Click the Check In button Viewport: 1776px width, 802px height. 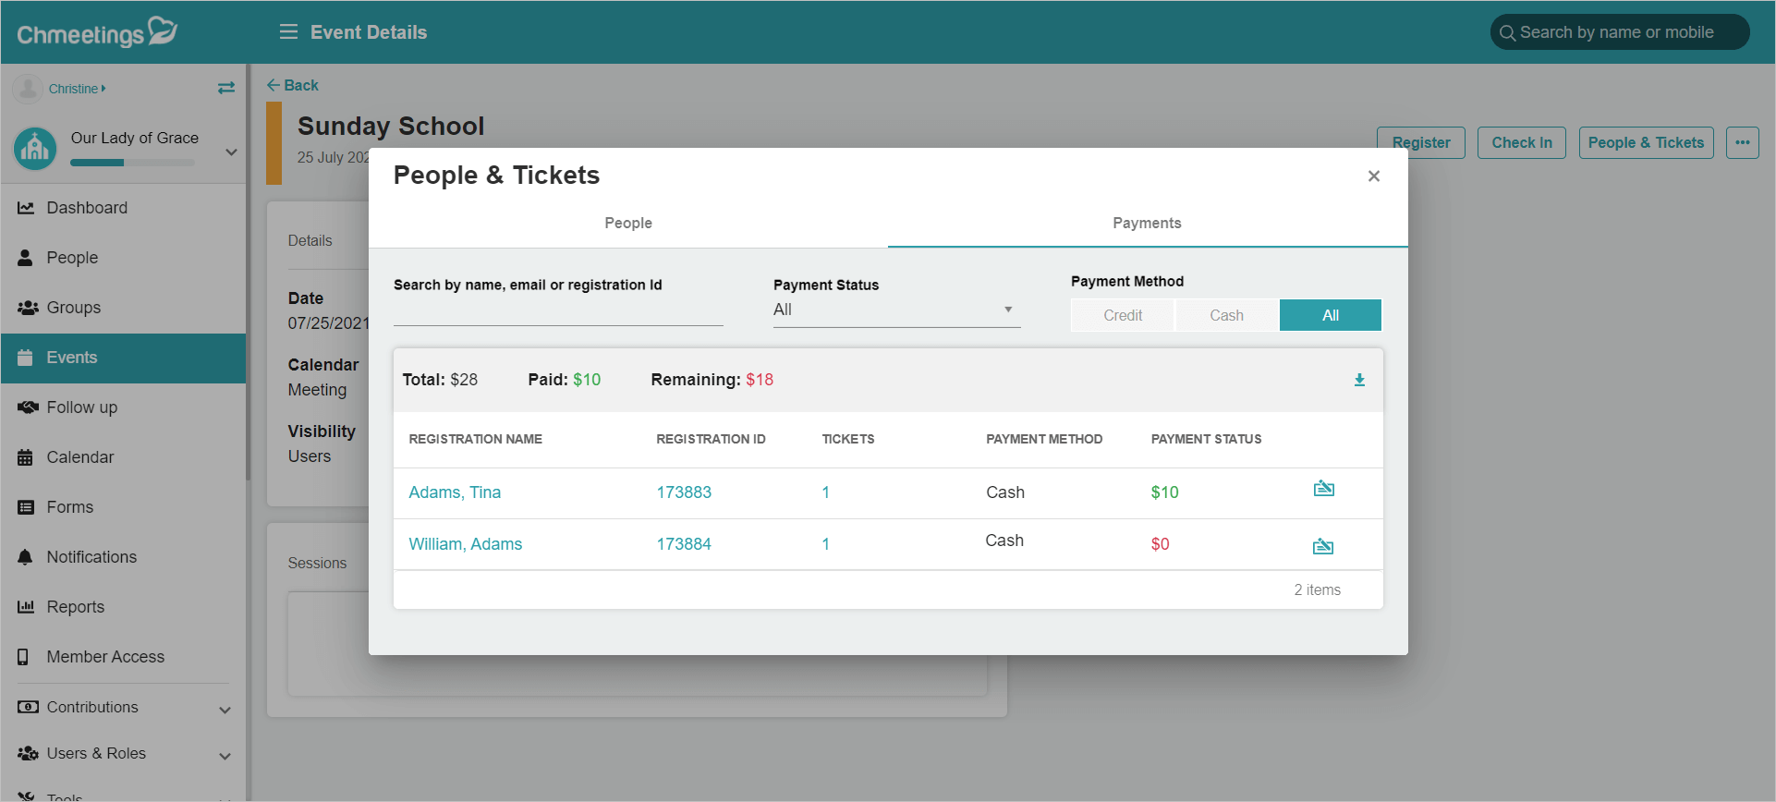[x=1522, y=142]
